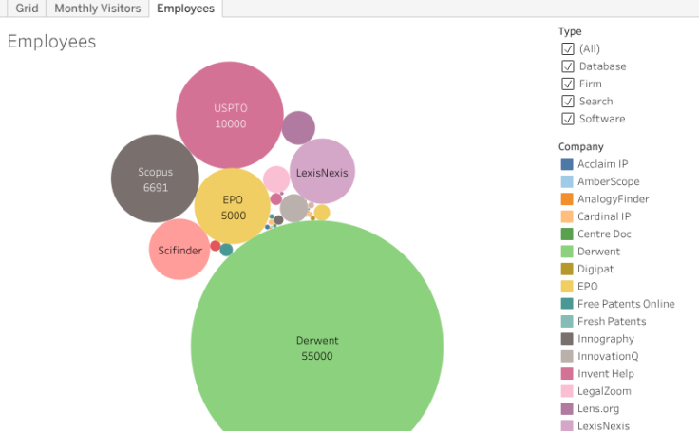Select the Cardinal IP legend swatch
Screen dimensions: 699x431
coord(567,216)
